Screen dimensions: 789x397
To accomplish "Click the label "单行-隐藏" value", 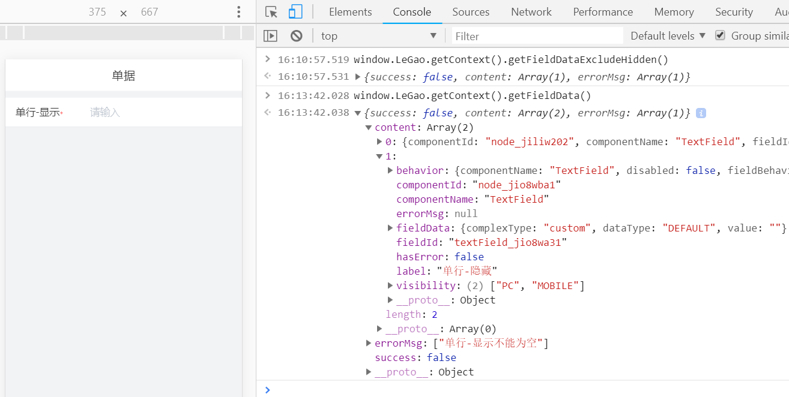I will (x=467, y=271).
